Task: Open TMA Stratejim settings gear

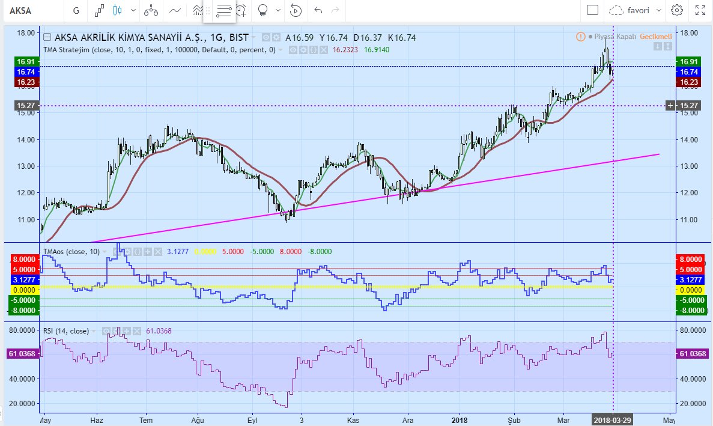Action: pos(303,49)
